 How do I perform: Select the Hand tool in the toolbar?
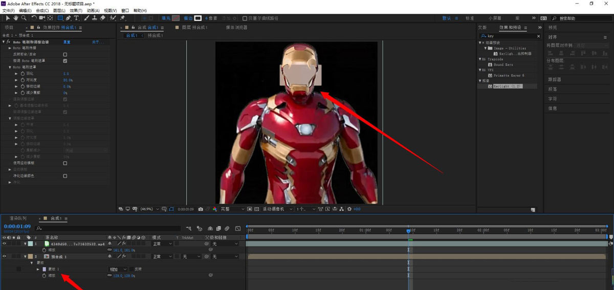point(16,18)
